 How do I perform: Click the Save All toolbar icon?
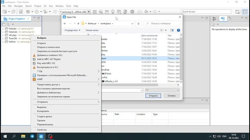click(13, 12)
